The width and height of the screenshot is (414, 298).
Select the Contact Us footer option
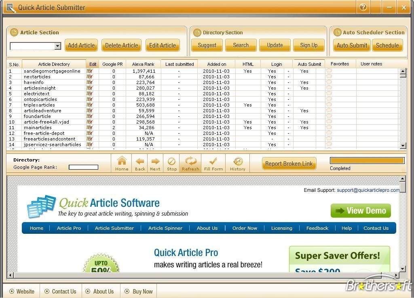tap(61, 292)
